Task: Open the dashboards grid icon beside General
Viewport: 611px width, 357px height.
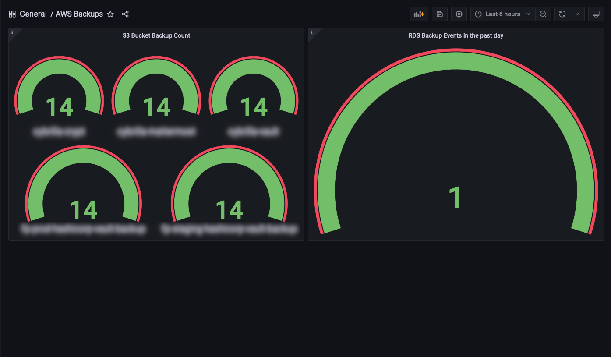Action: pos(12,14)
